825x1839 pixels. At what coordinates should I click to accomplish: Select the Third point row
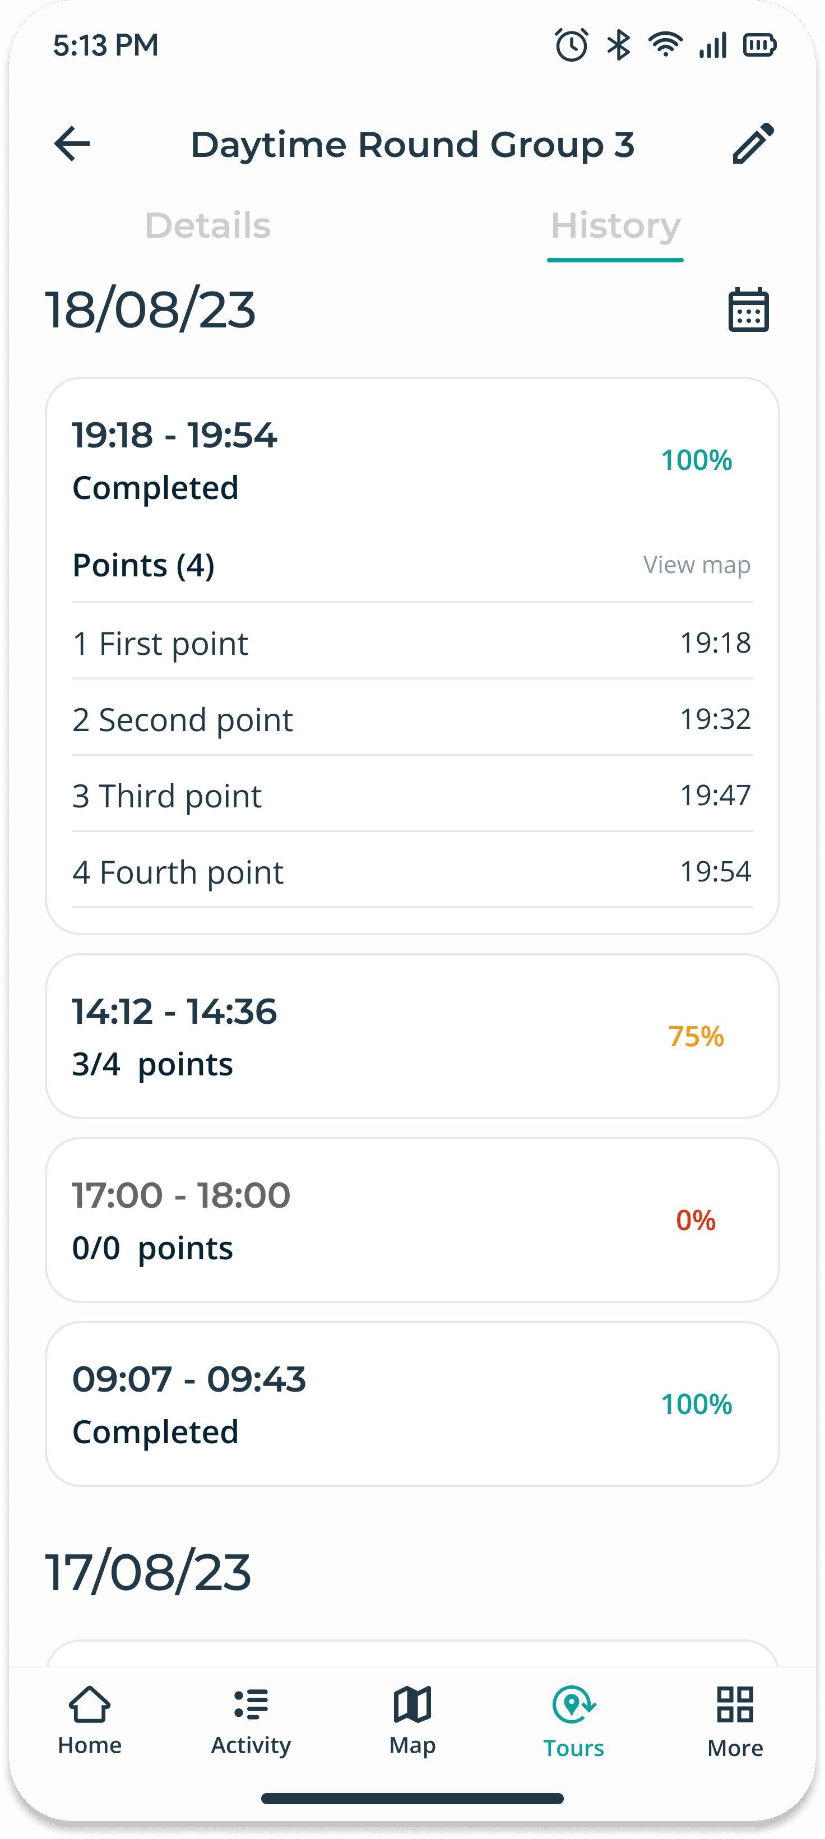412,795
